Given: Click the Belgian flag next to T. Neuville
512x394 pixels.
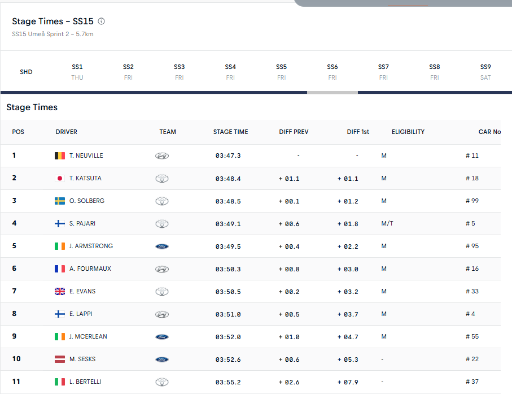Looking at the screenshot, I should tap(59, 155).
